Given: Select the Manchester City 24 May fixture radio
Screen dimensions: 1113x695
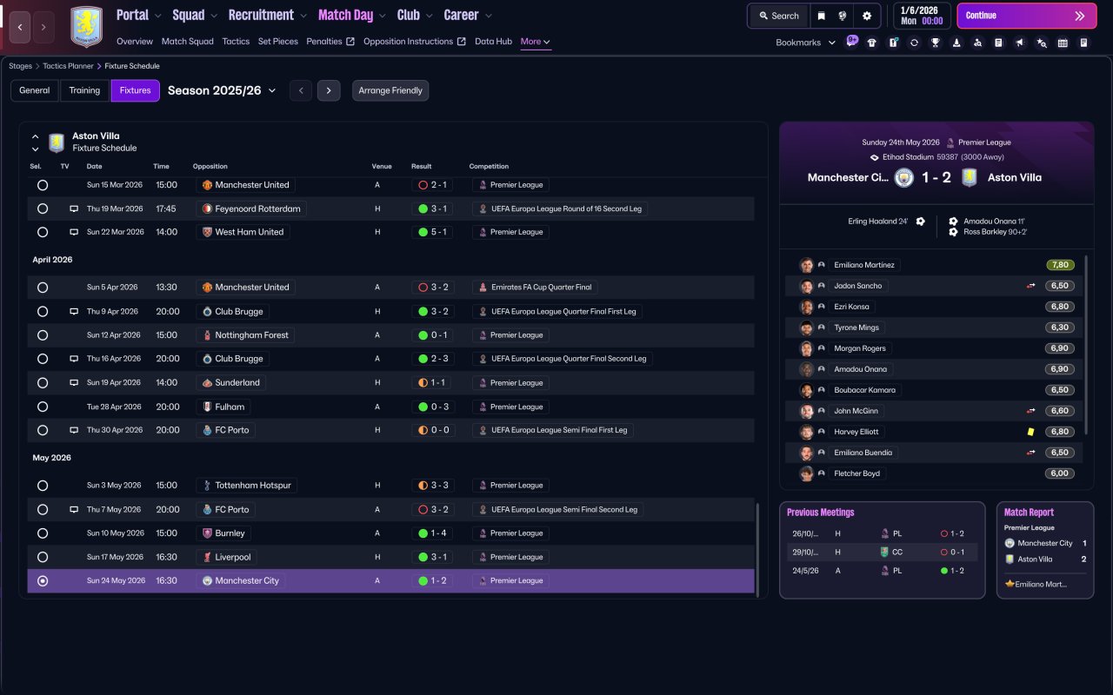Looking at the screenshot, I should pyautogui.click(x=43, y=581).
